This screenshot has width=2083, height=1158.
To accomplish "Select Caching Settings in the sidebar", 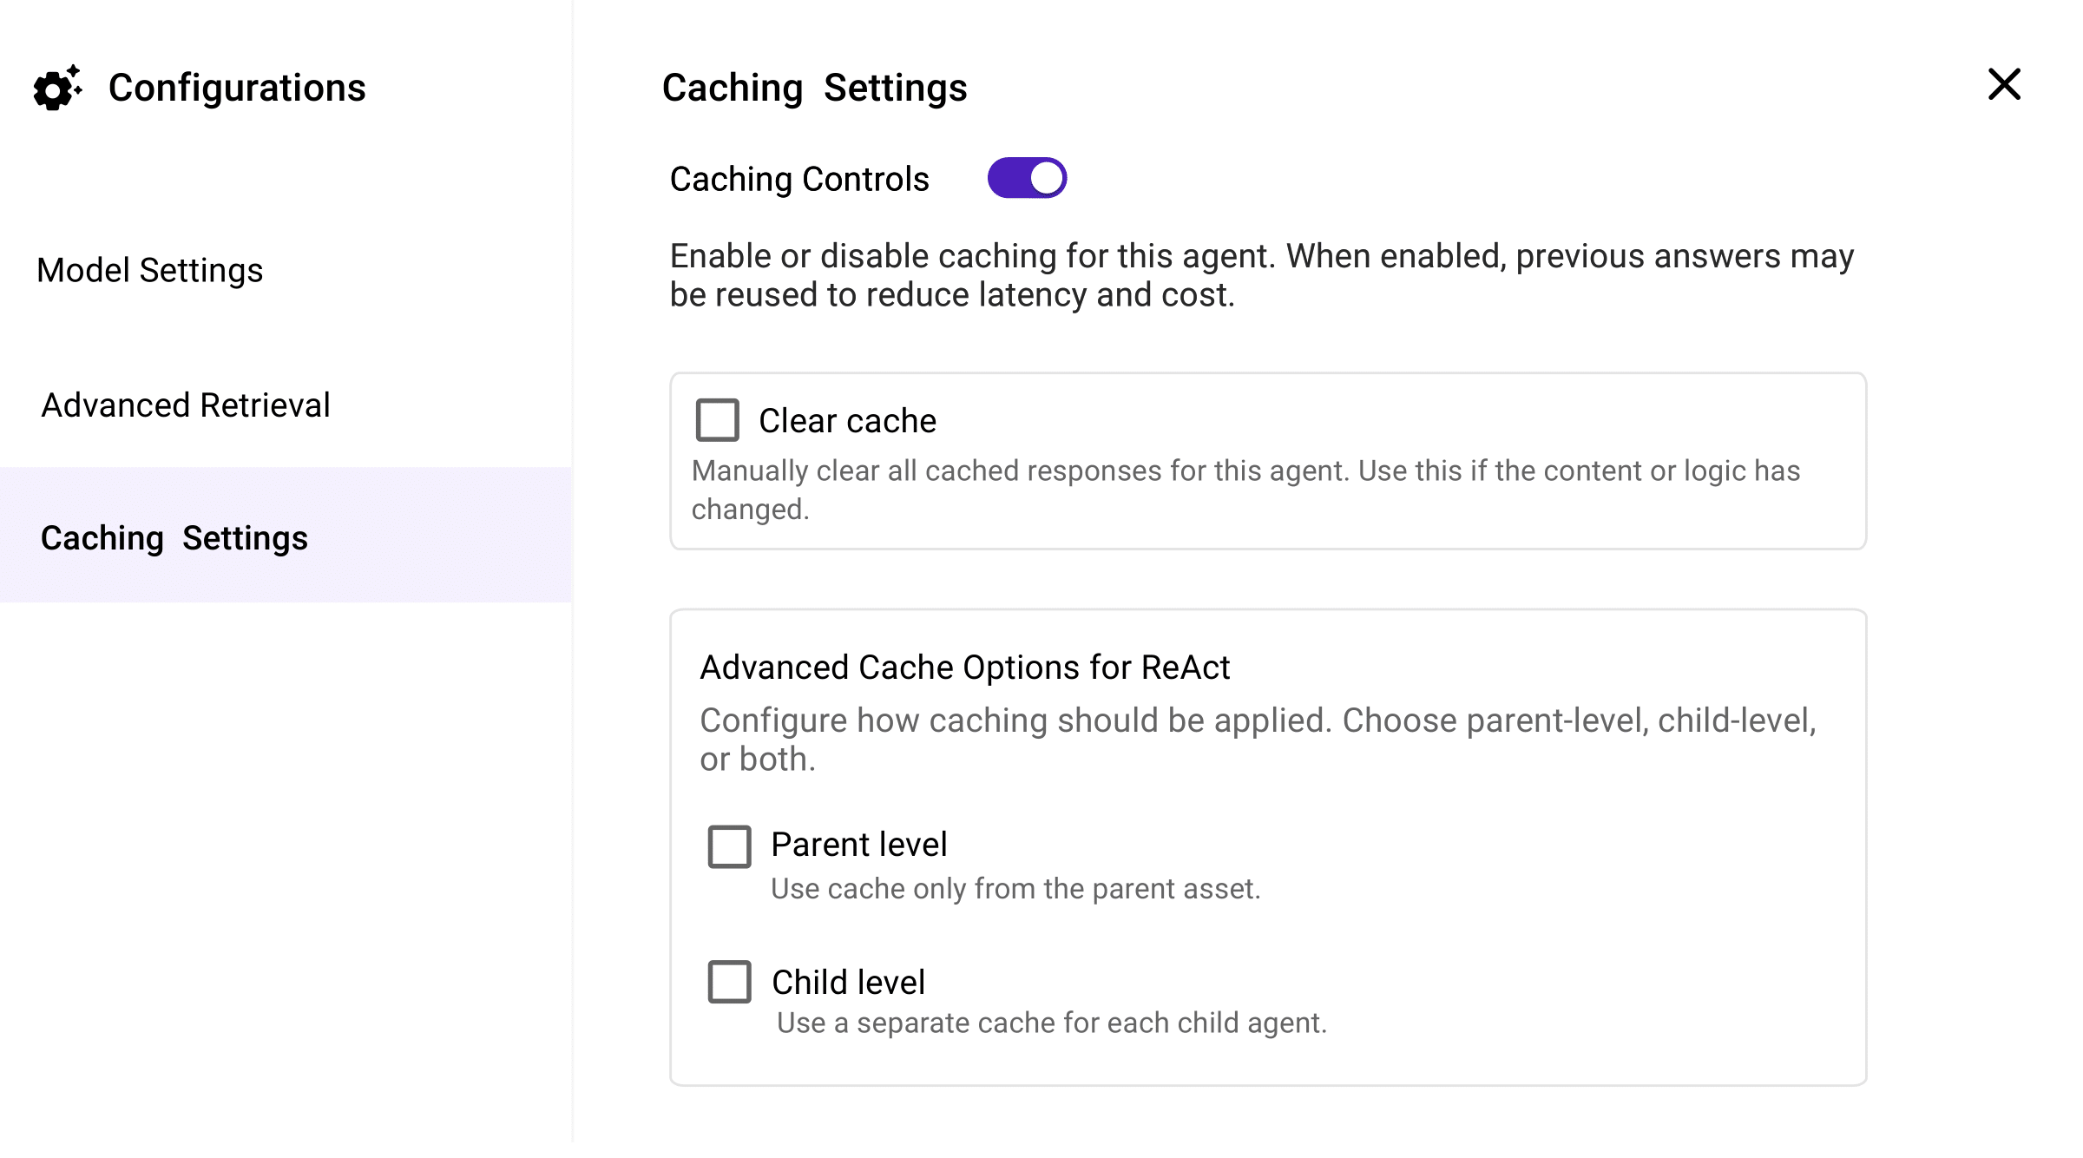I will point(174,538).
